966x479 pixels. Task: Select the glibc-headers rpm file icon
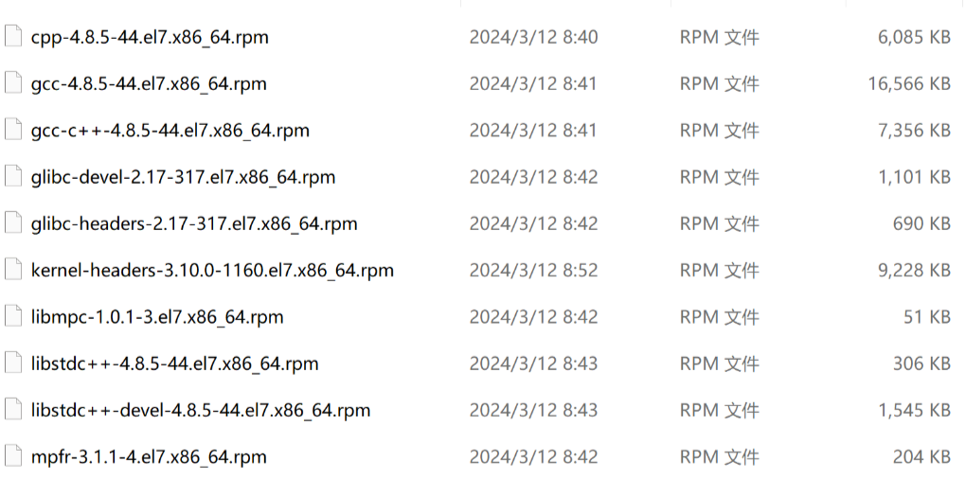coord(12,223)
